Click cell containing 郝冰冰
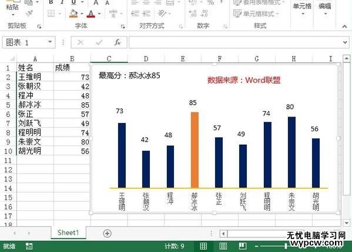 pyautogui.click(x=35, y=105)
